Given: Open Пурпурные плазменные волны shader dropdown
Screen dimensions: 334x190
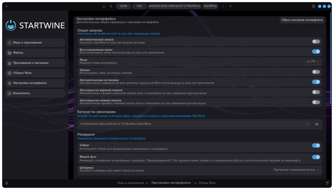Looking at the screenshot, I should (296, 170).
